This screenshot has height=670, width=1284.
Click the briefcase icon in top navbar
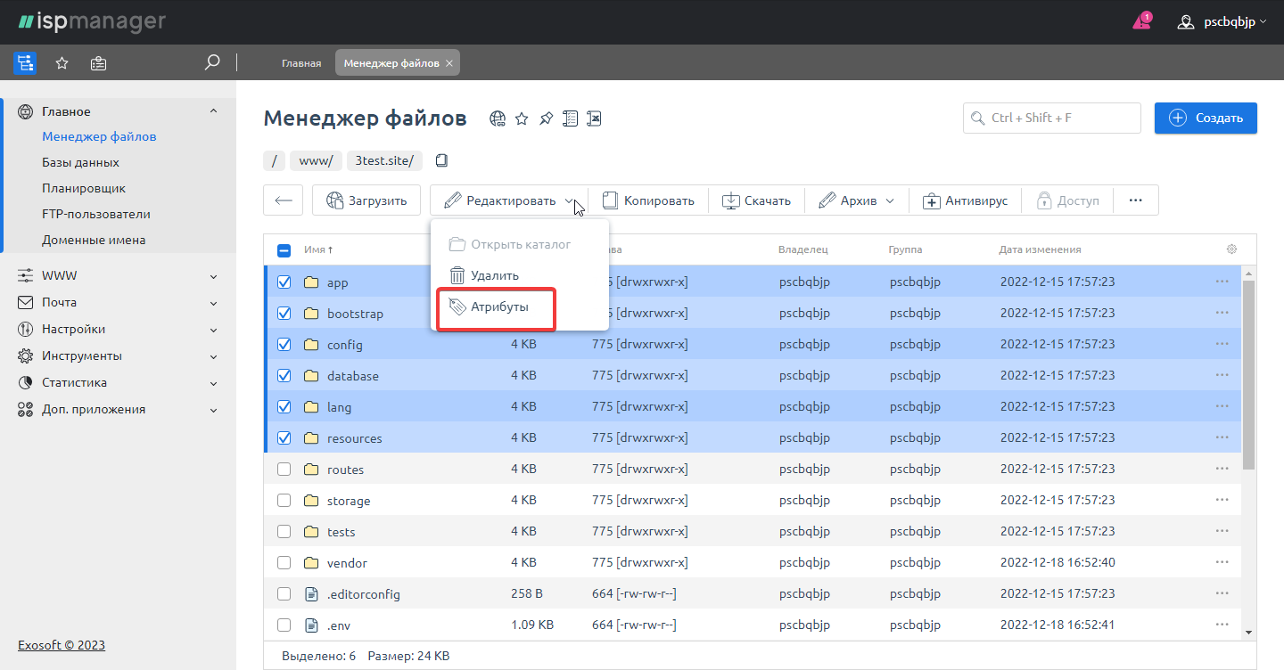coord(98,62)
